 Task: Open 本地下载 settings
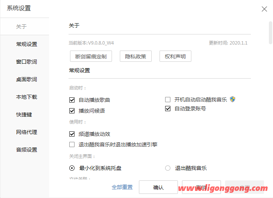(x=27, y=97)
